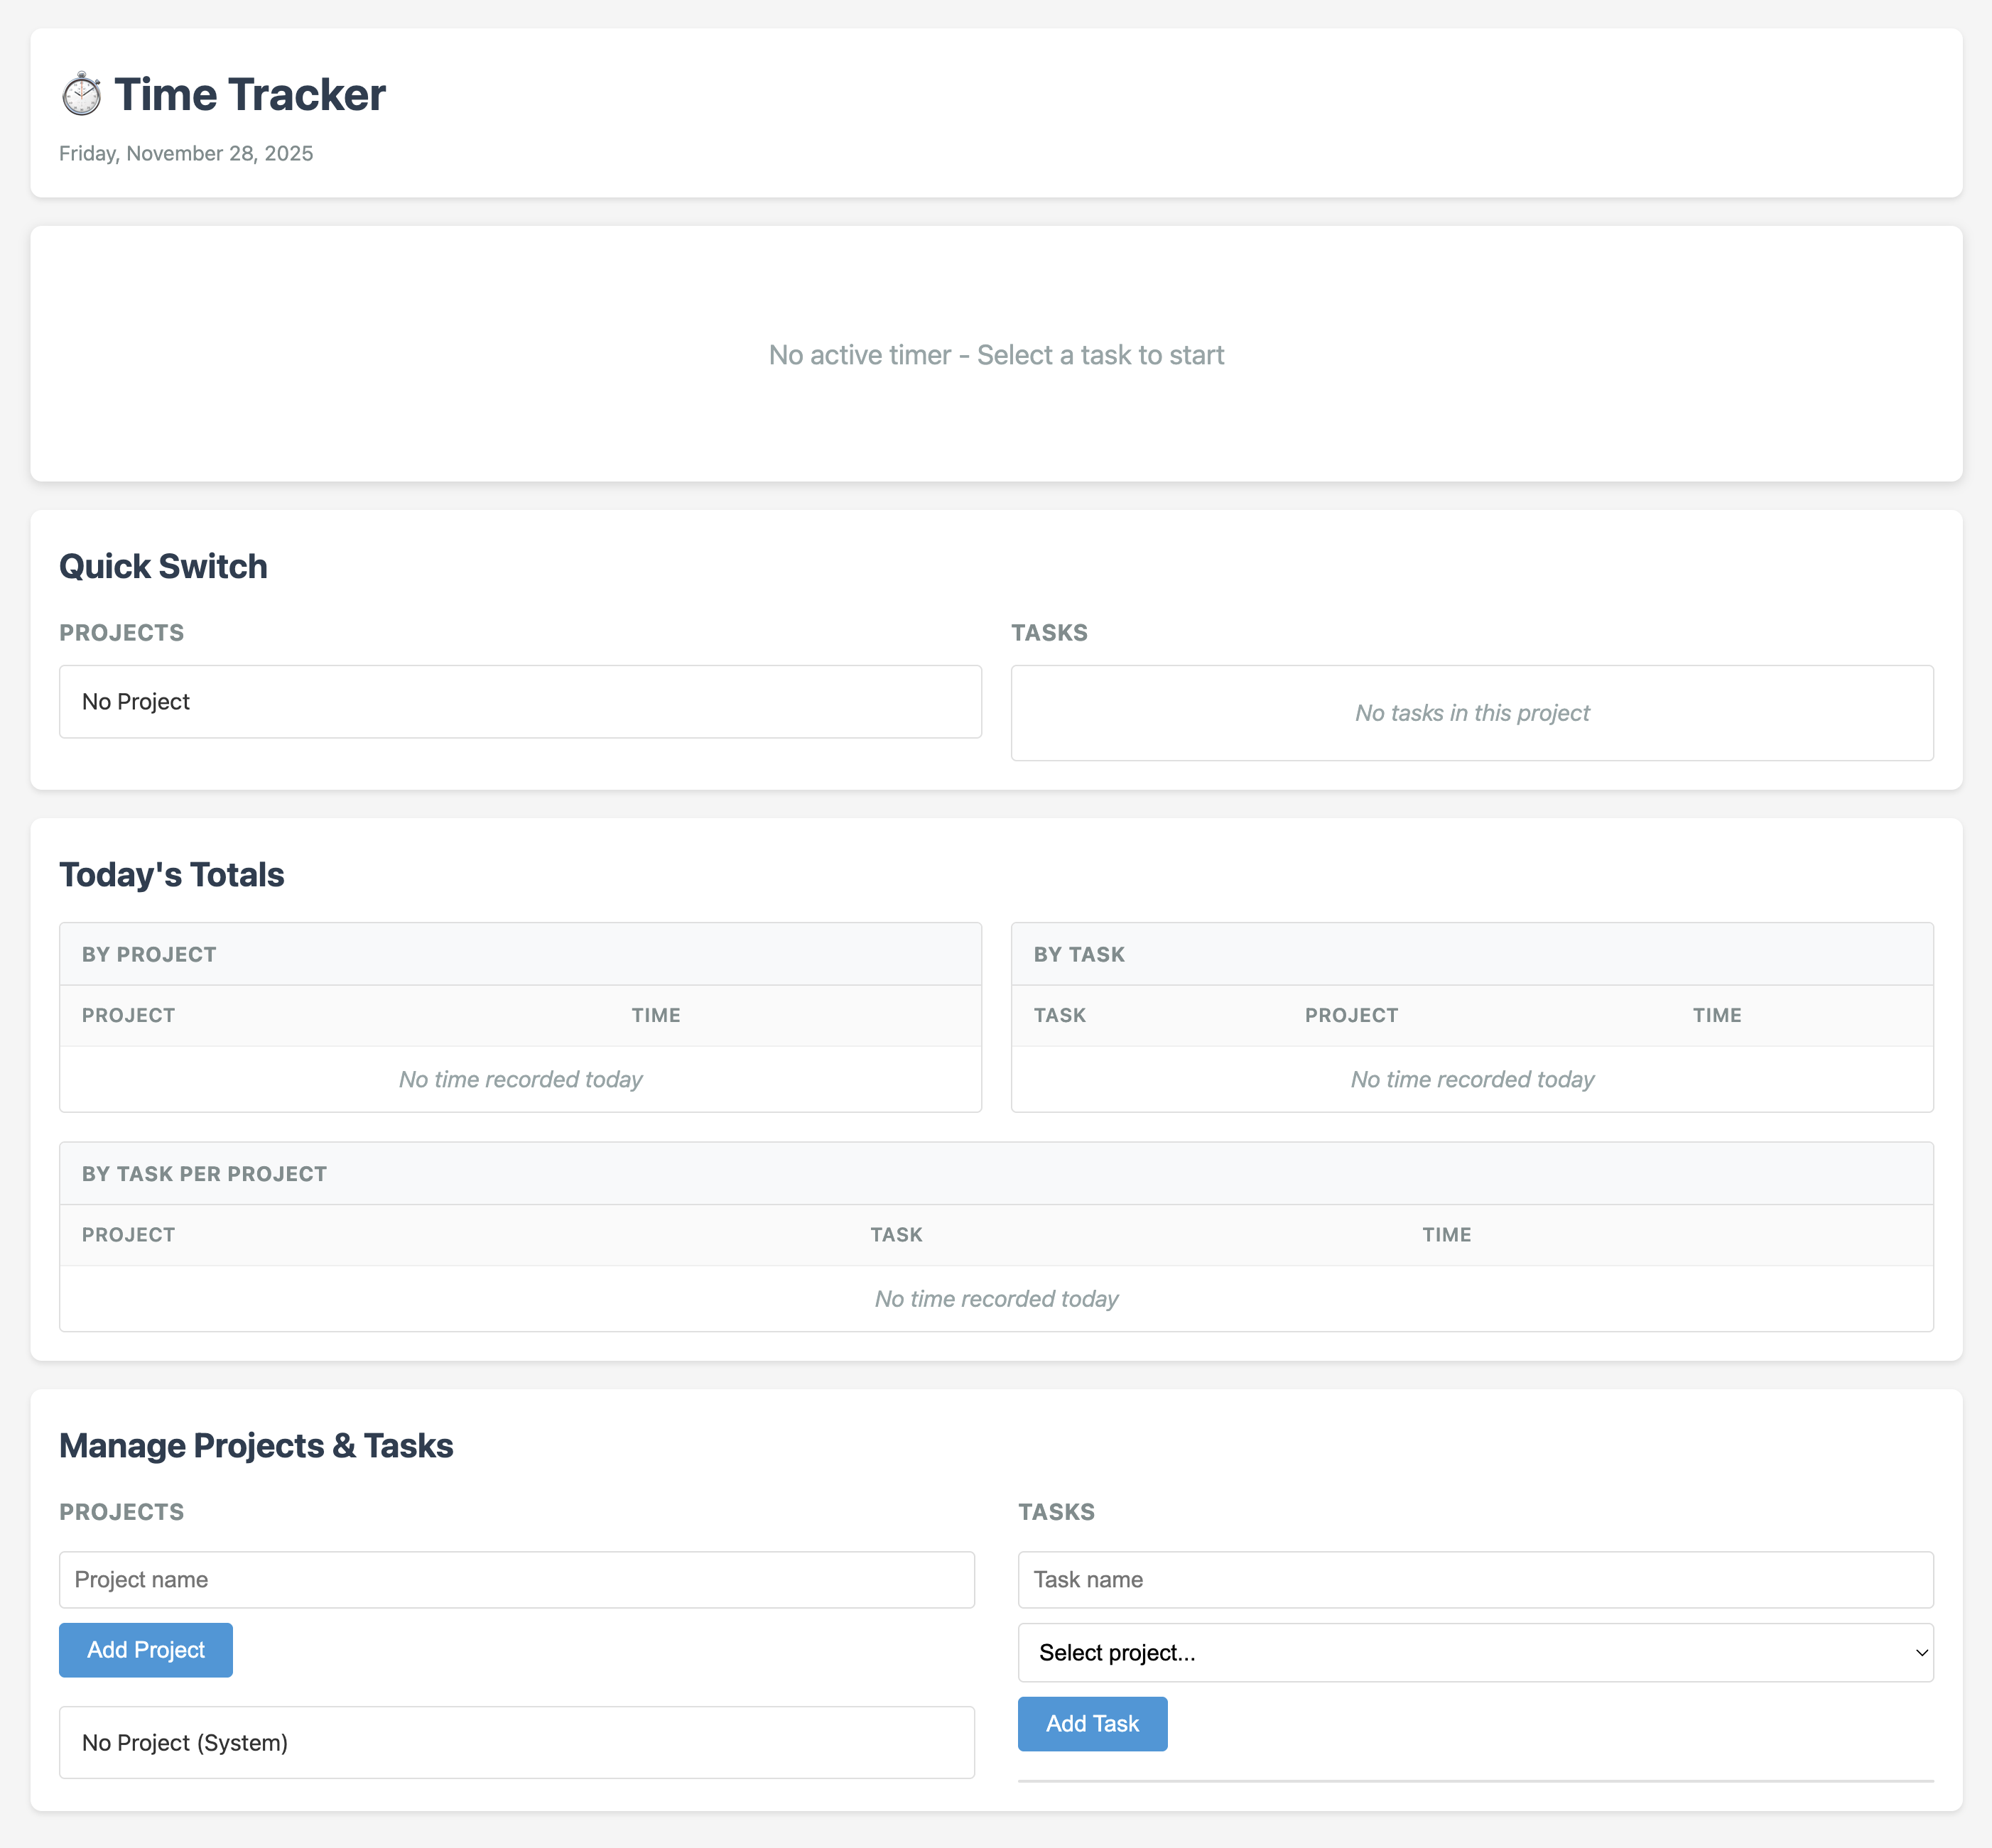This screenshot has height=1848, width=1992.
Task: Click the chevron on the project selector
Action: (x=1922, y=1652)
